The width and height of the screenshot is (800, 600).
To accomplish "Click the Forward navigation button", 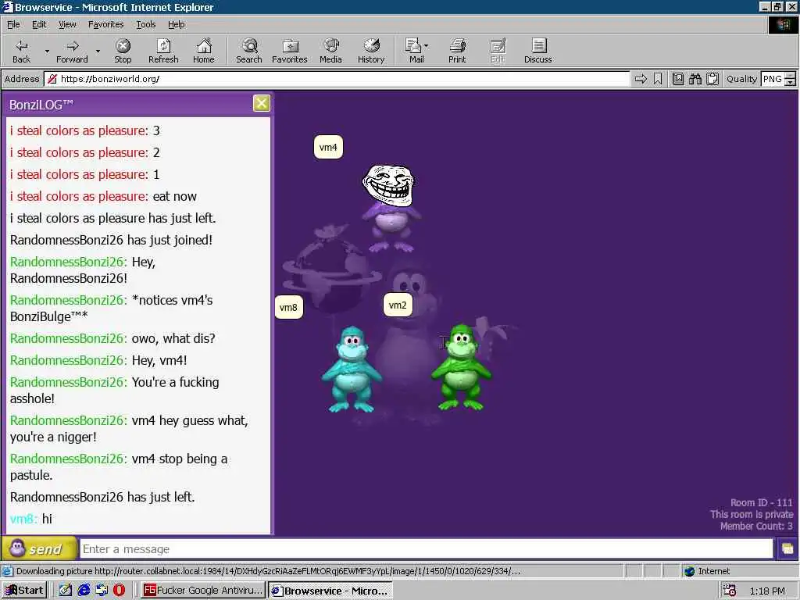I will (72, 51).
